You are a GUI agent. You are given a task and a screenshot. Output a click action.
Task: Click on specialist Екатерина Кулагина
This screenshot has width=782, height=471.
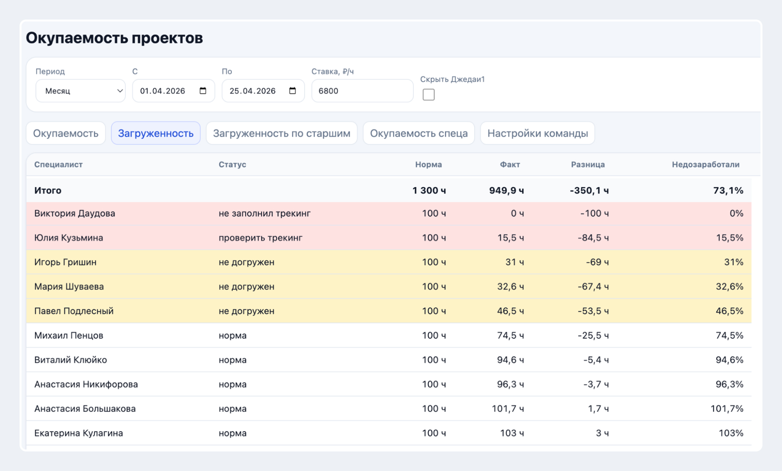(79, 433)
